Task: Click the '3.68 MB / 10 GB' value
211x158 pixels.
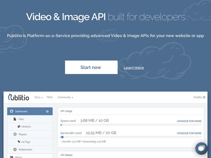Action: pos(94,121)
